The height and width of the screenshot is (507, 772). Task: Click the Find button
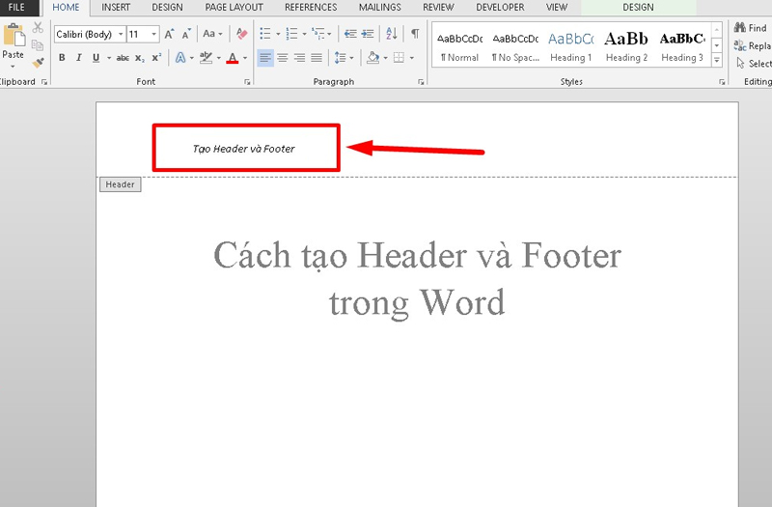click(751, 28)
